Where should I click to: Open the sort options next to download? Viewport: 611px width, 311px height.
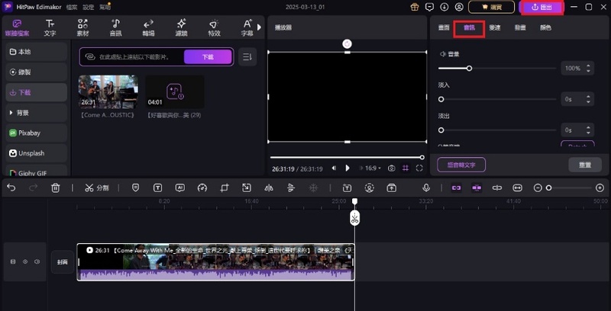(247, 57)
